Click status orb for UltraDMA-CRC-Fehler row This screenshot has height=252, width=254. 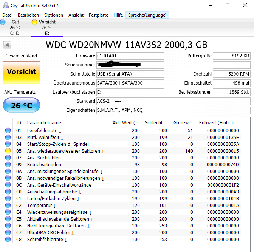coord(8,232)
